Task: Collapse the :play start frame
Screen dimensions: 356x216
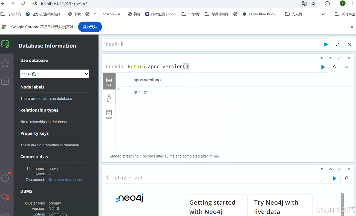Action: point(331,169)
